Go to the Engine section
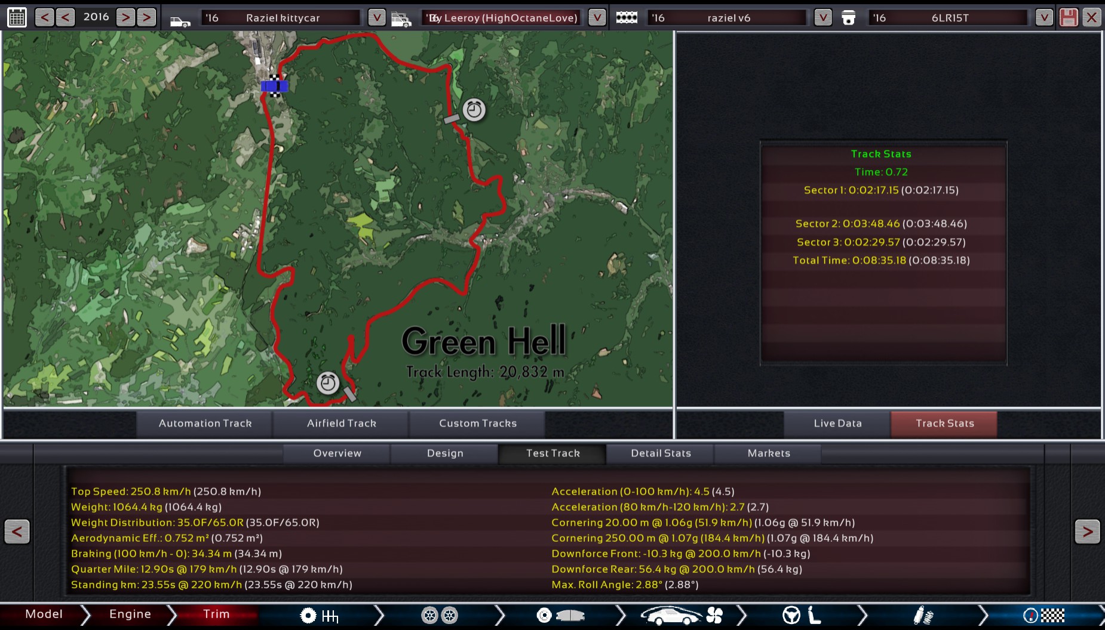 point(130,614)
